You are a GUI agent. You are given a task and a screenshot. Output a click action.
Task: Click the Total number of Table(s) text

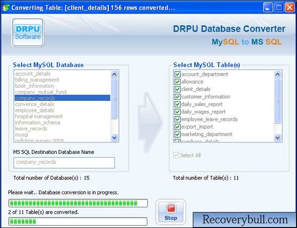click(x=206, y=178)
